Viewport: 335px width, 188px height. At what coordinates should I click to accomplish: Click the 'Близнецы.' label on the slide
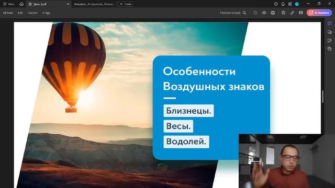(188, 111)
